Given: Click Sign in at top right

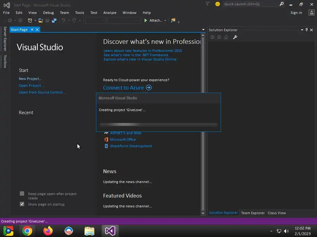Looking at the screenshot, I should (x=296, y=12).
